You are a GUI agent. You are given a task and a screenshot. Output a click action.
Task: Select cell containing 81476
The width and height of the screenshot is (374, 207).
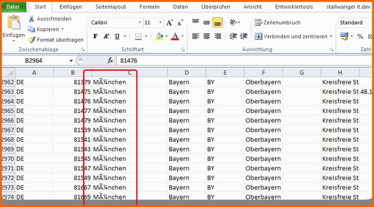coord(73,101)
